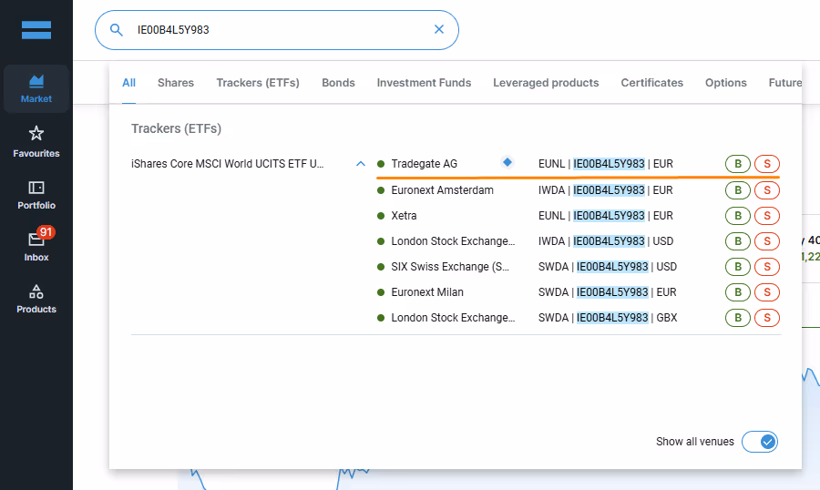Select the All tab
820x490 pixels.
[x=128, y=83]
